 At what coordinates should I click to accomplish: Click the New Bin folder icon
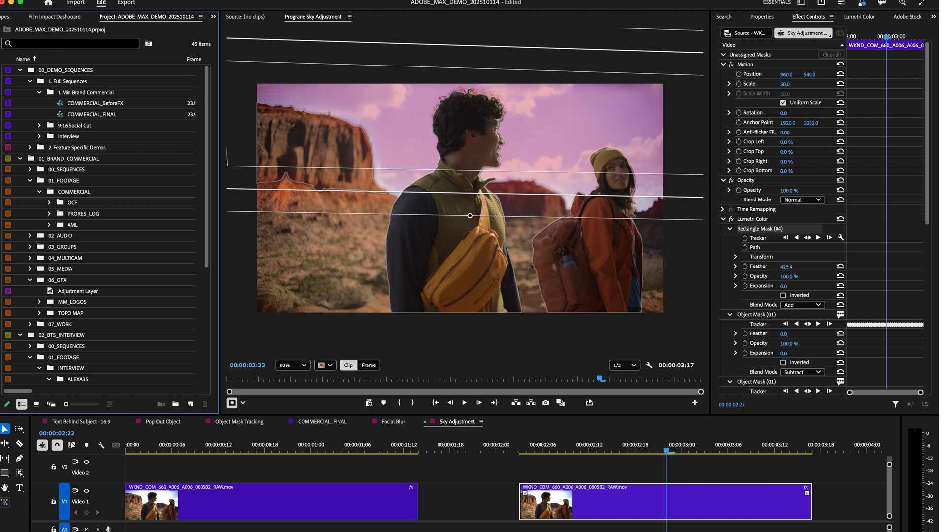point(175,404)
